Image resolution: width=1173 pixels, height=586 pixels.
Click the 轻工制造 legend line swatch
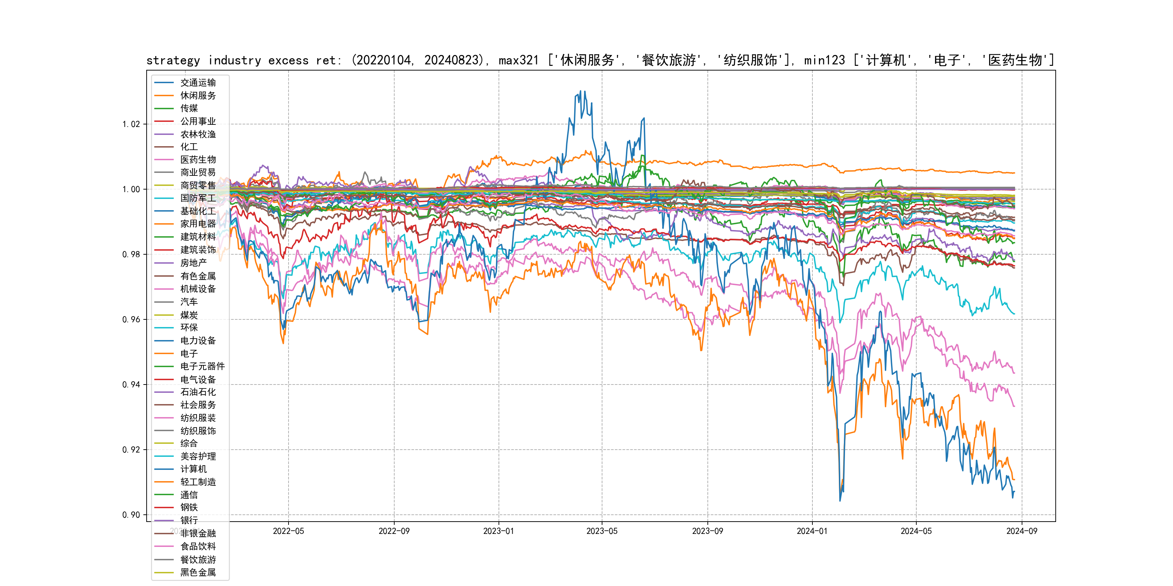[x=164, y=482]
